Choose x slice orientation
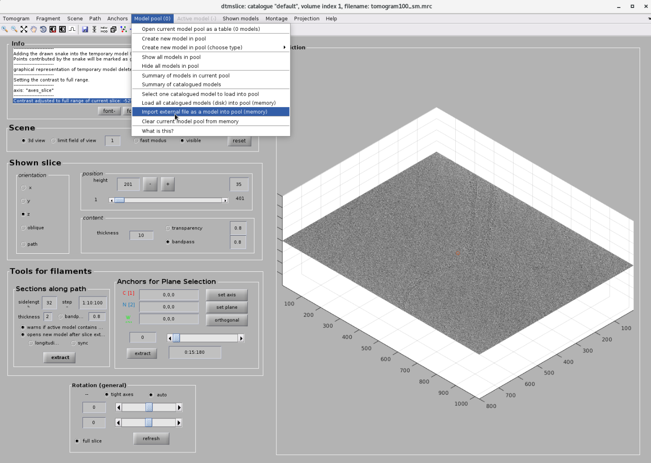This screenshot has height=463, width=651. click(23, 188)
